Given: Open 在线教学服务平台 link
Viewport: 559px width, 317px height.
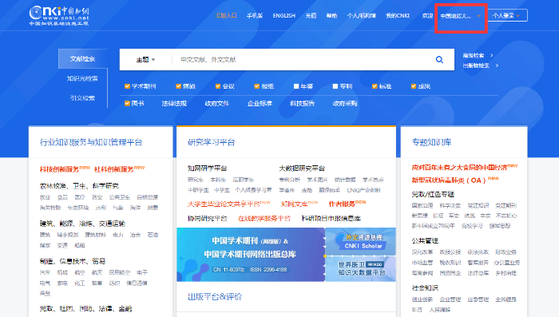Looking at the screenshot, I should 264,218.
